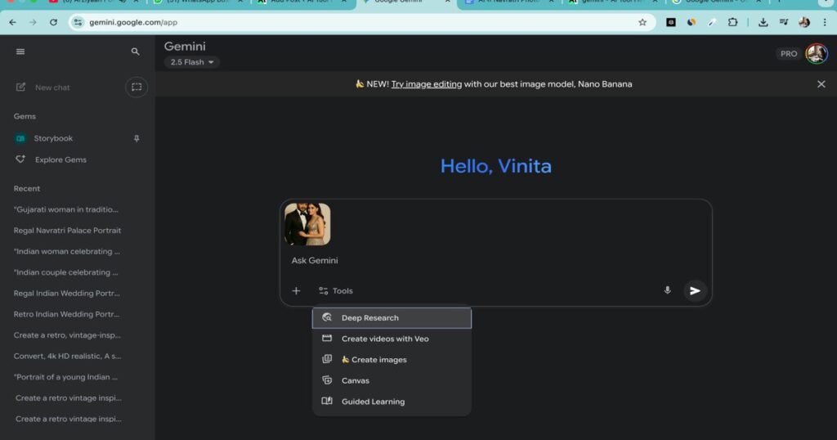Focus the Ask Gemini input field
This screenshot has width=837, height=440.
495,261
